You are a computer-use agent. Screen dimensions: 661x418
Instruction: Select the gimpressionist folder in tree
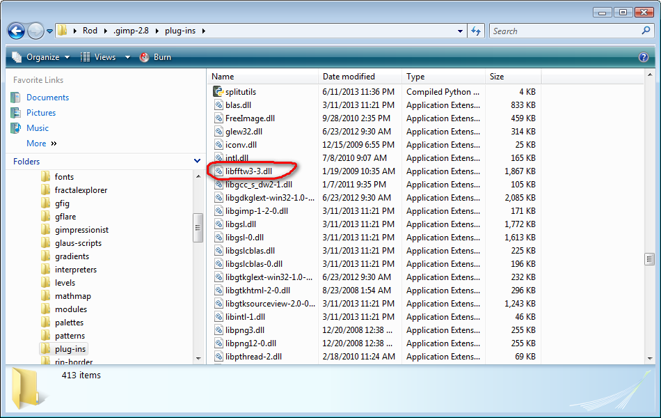pos(81,230)
